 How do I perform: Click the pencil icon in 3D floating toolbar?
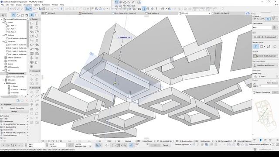133,2
